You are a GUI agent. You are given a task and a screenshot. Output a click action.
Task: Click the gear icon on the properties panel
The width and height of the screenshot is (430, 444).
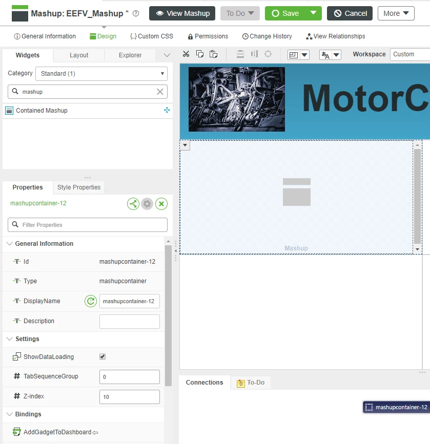point(147,203)
